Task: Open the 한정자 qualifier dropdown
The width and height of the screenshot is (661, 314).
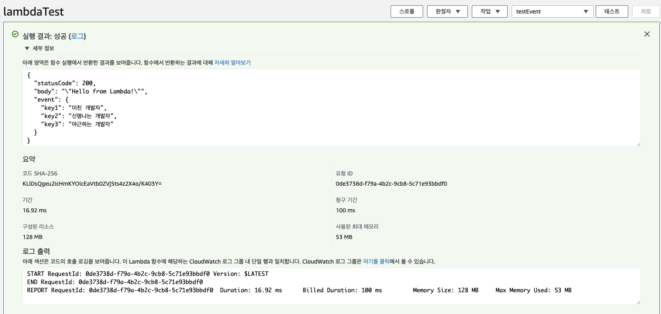Action: coord(447,11)
